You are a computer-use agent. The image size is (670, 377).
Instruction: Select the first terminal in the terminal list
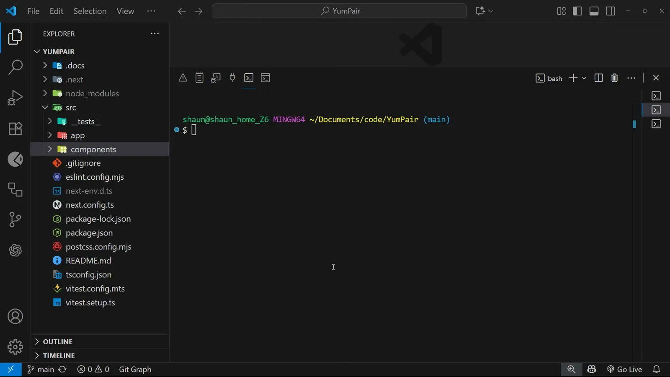click(x=656, y=96)
